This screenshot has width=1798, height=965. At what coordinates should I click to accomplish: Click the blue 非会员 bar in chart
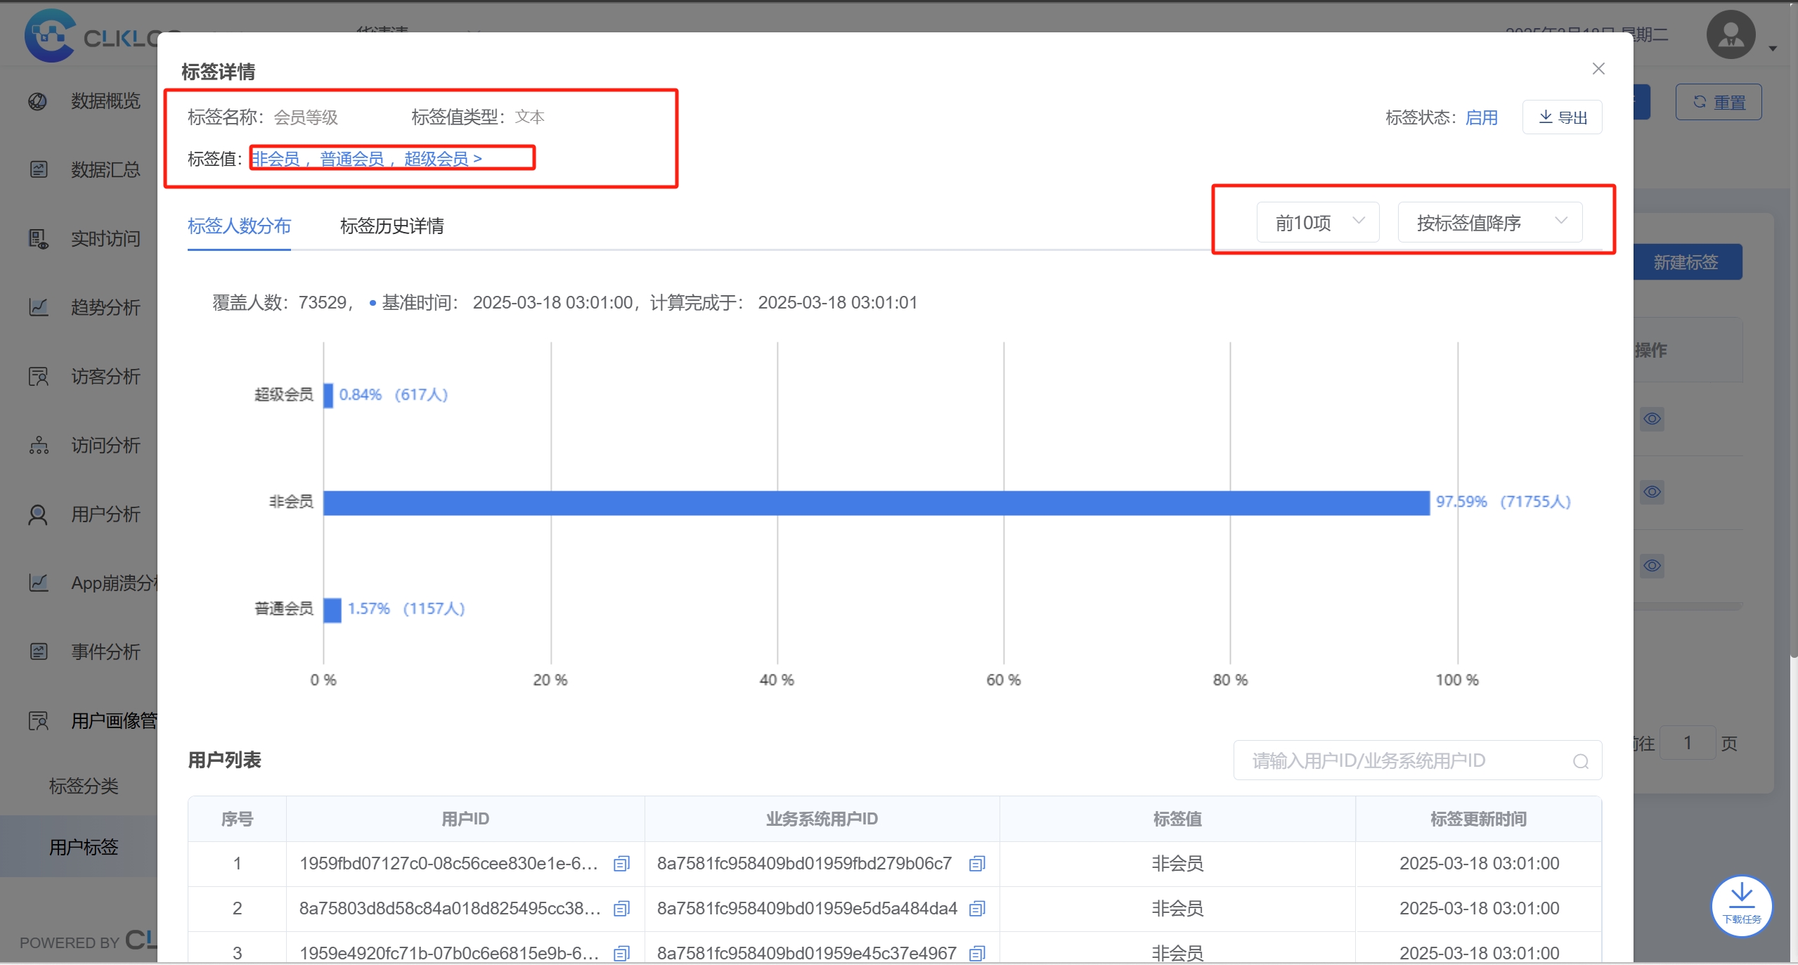876,503
